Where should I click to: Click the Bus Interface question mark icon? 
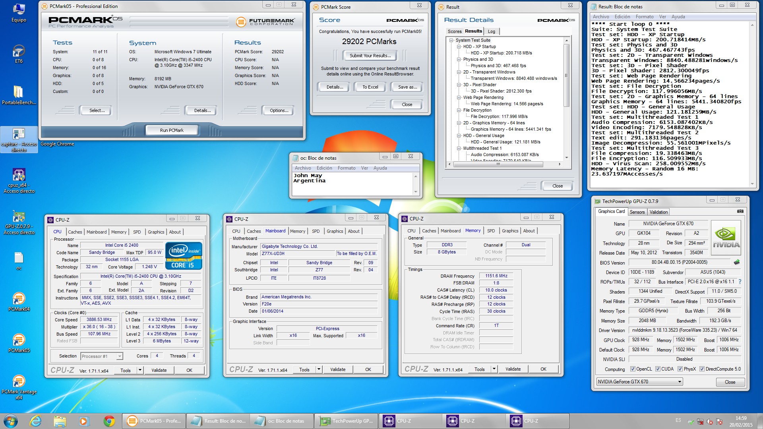(740, 282)
